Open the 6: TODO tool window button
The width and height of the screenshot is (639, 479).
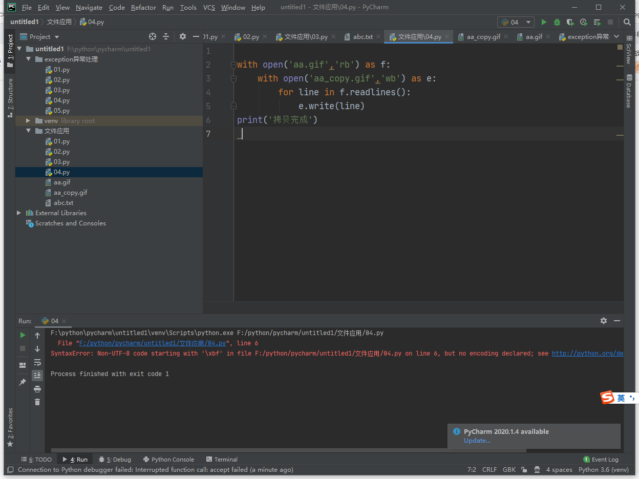pos(36,460)
